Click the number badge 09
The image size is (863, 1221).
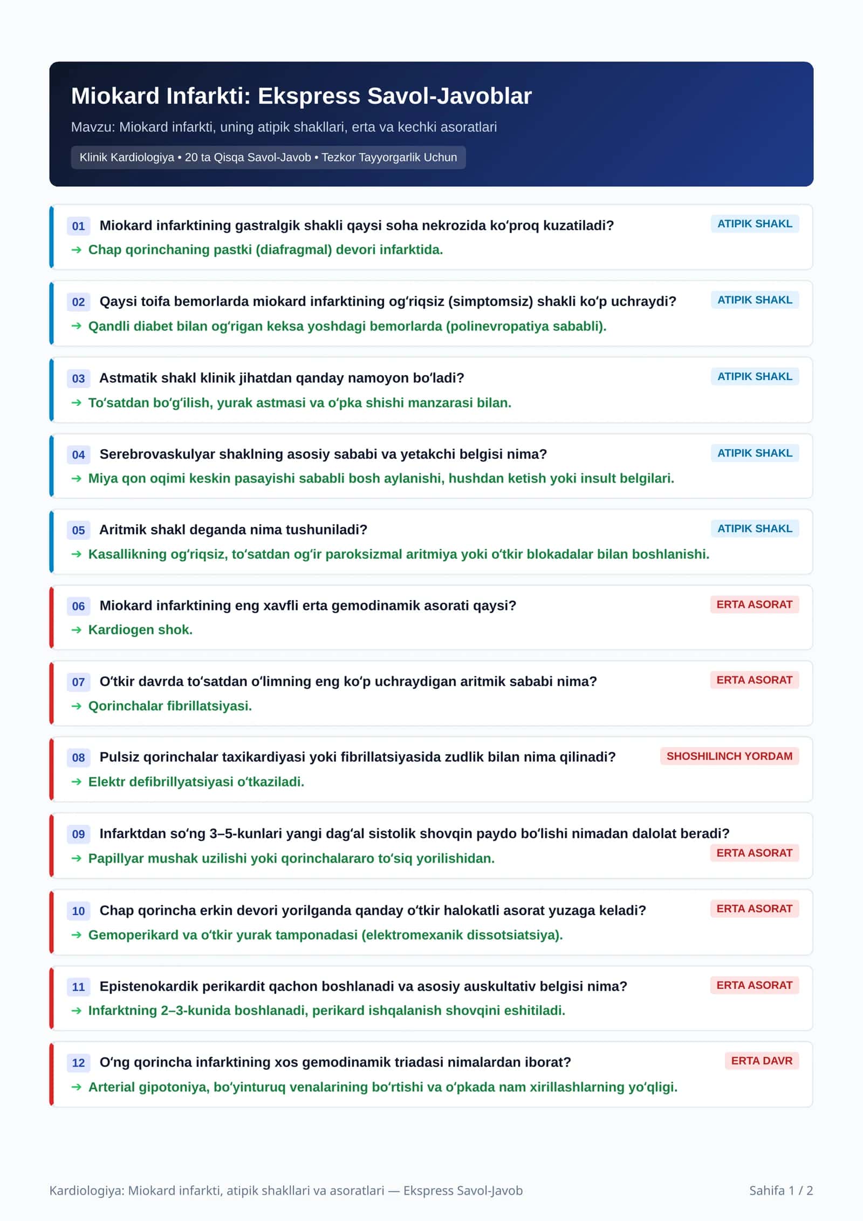click(x=78, y=834)
